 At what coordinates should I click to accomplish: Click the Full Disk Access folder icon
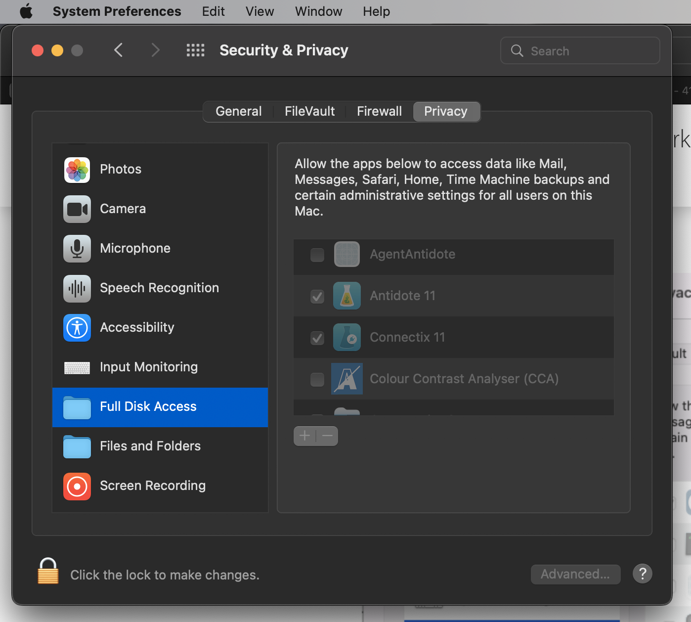click(77, 407)
